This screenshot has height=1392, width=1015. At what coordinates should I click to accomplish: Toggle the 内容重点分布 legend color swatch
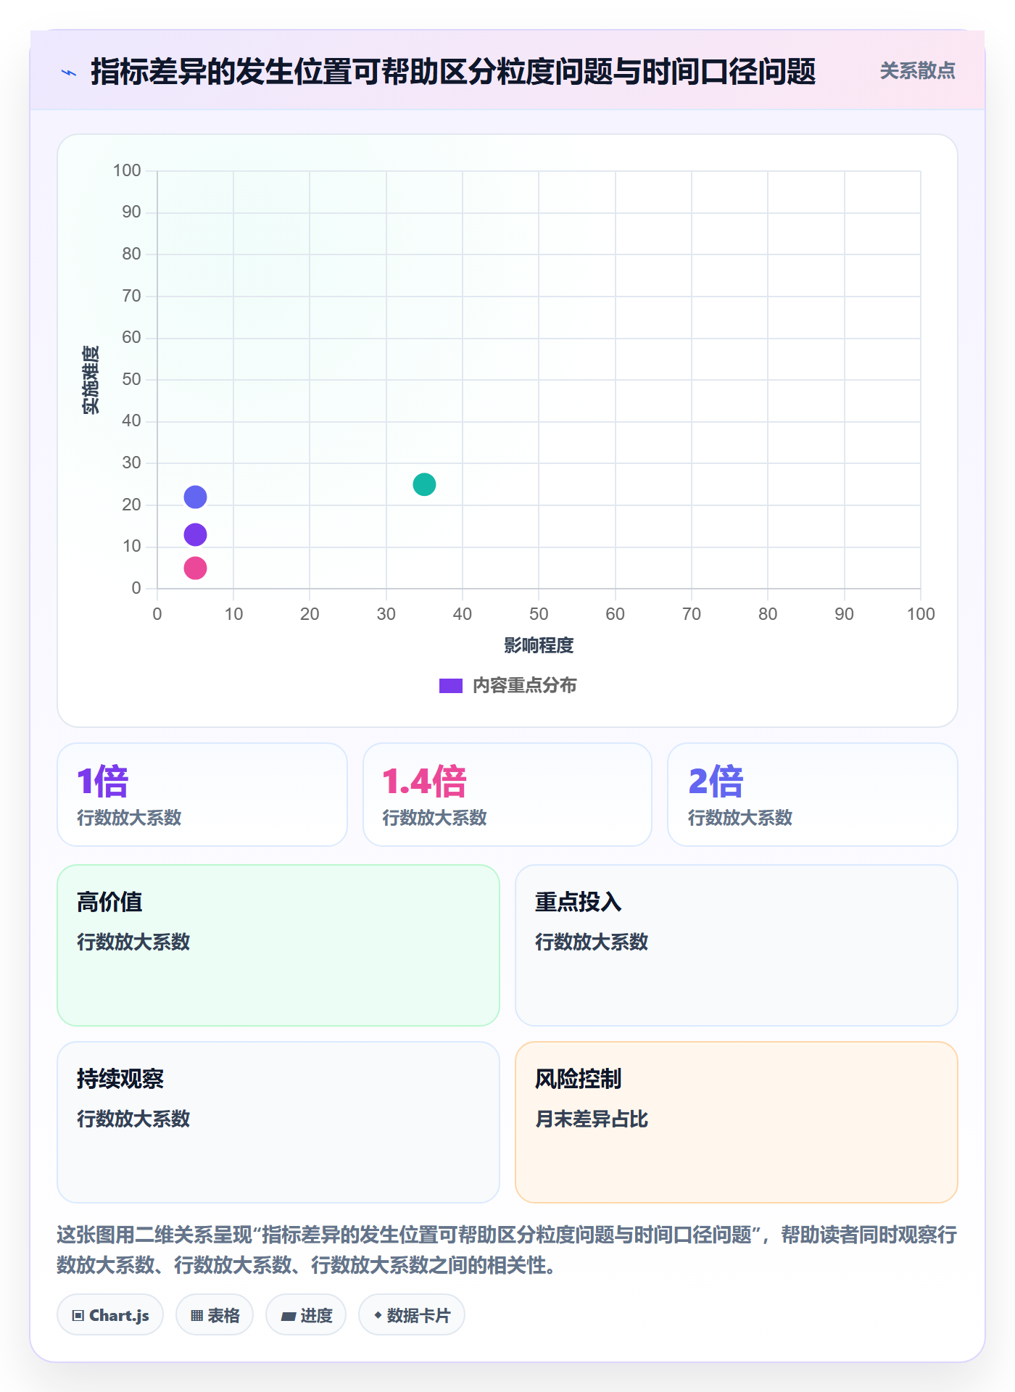pyautogui.click(x=451, y=686)
